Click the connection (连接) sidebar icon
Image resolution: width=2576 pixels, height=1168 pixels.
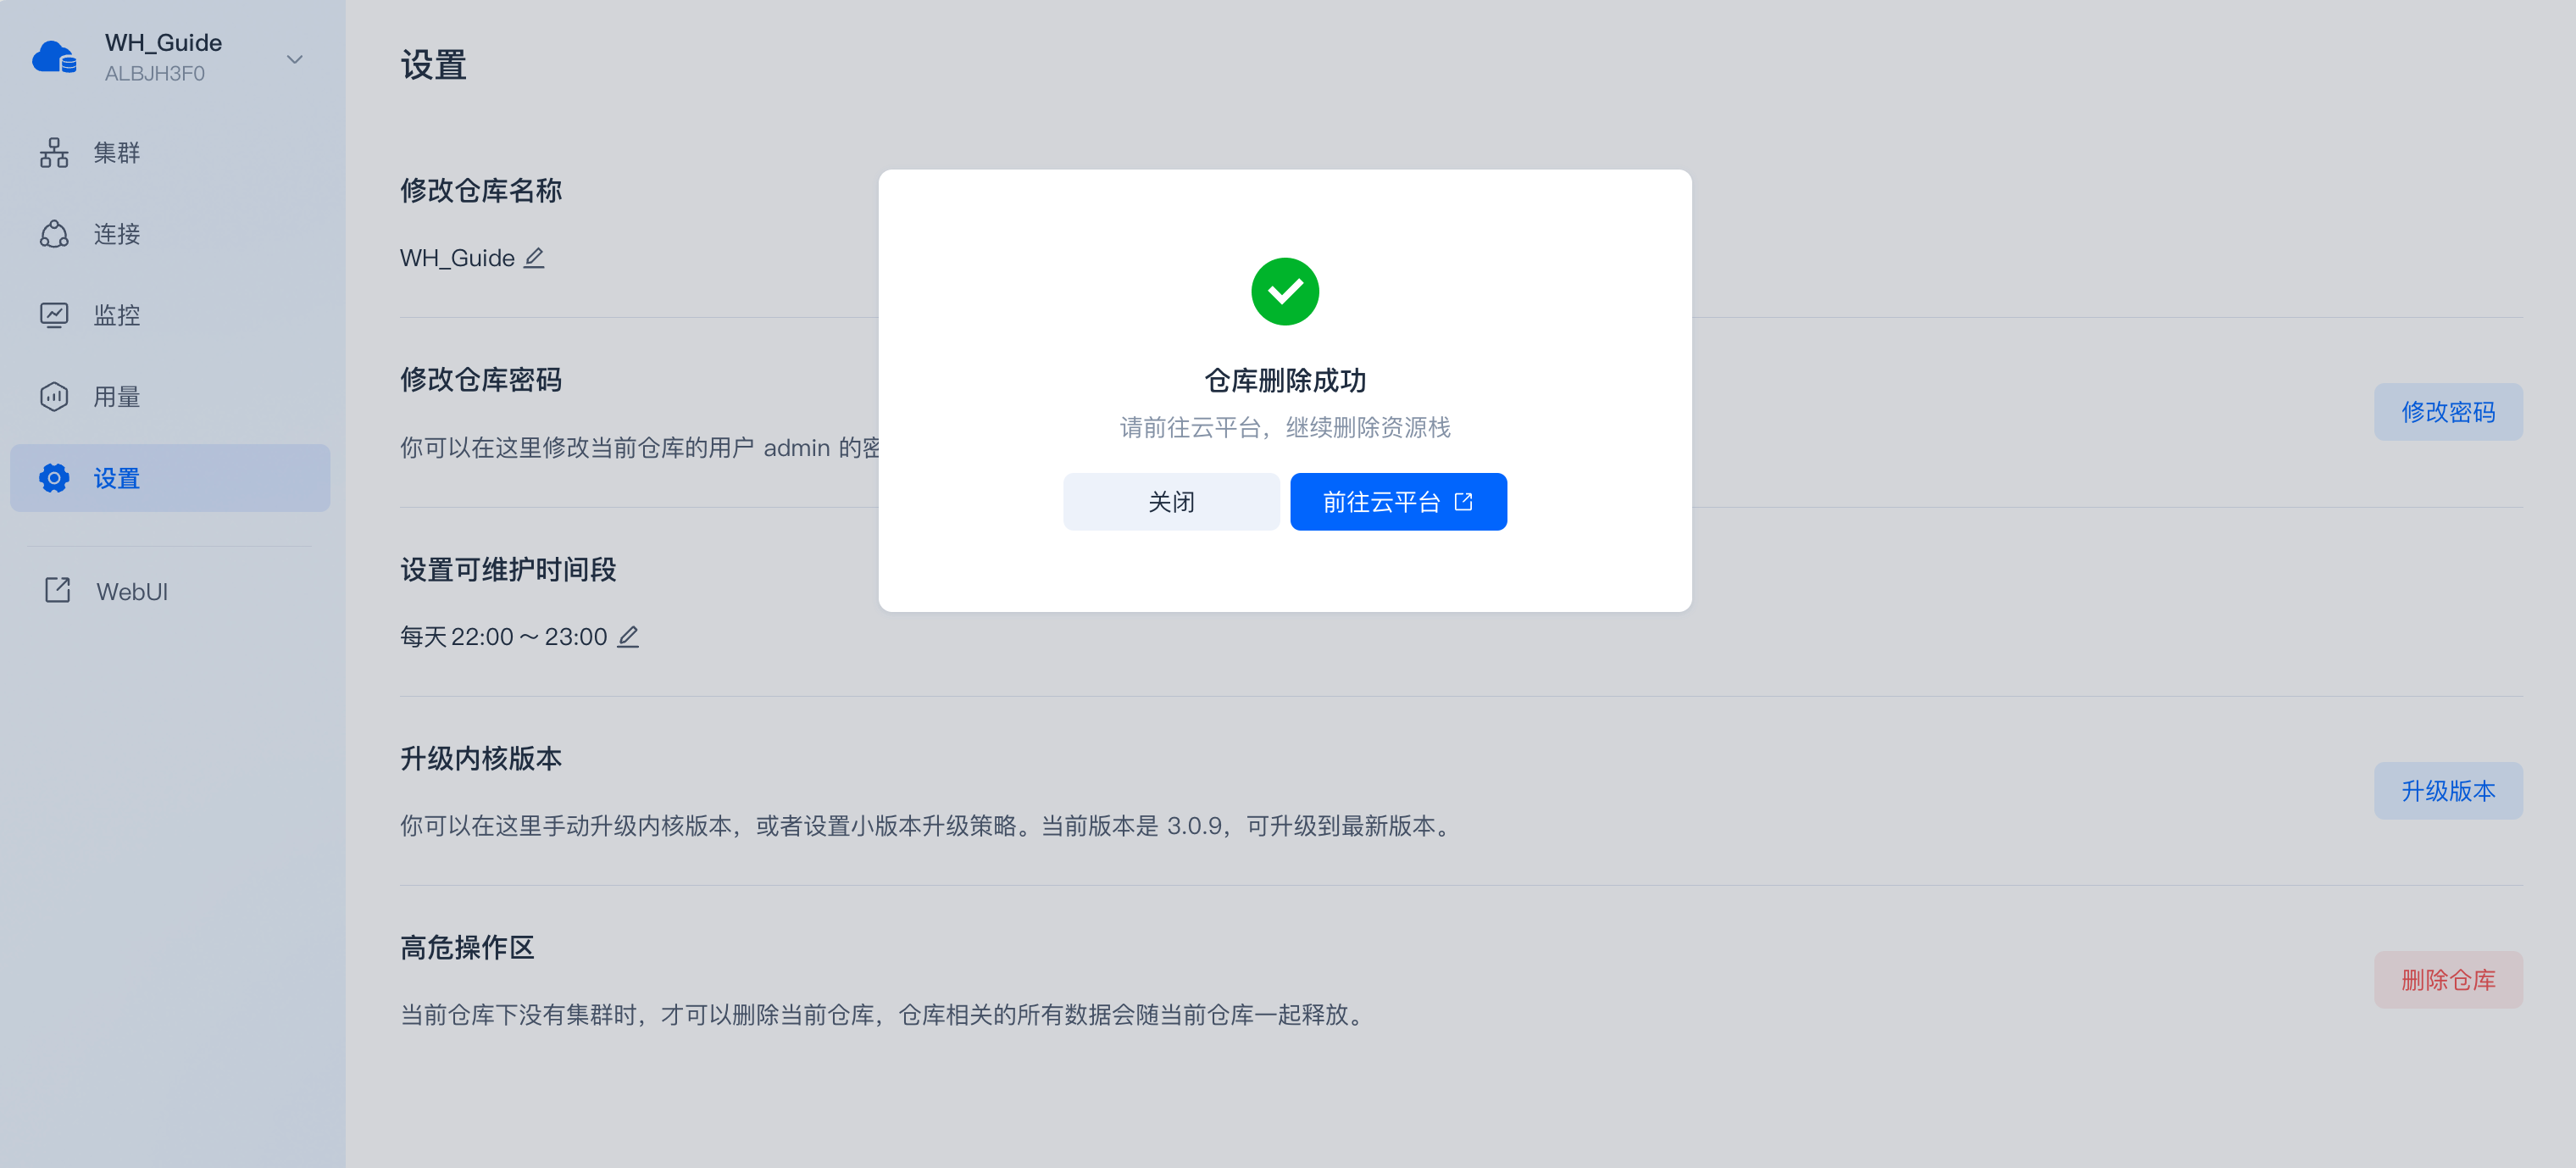click(54, 233)
